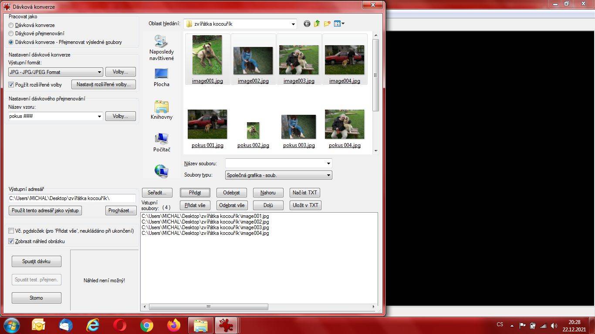Viewport: 595px width, 334px height.
Task: Click the Přidat vše button
Action: [x=195, y=205]
